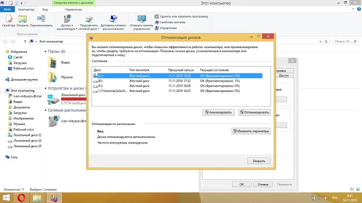
Task: Open Рабочий стол under Избранное
Action: 23,69
